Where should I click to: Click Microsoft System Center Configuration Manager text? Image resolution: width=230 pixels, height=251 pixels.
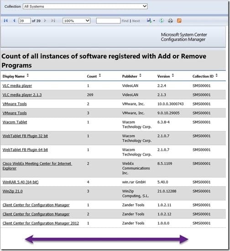tap(184, 37)
